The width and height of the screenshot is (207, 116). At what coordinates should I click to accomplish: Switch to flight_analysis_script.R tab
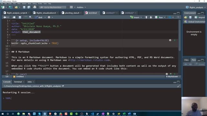coord(17,13)
